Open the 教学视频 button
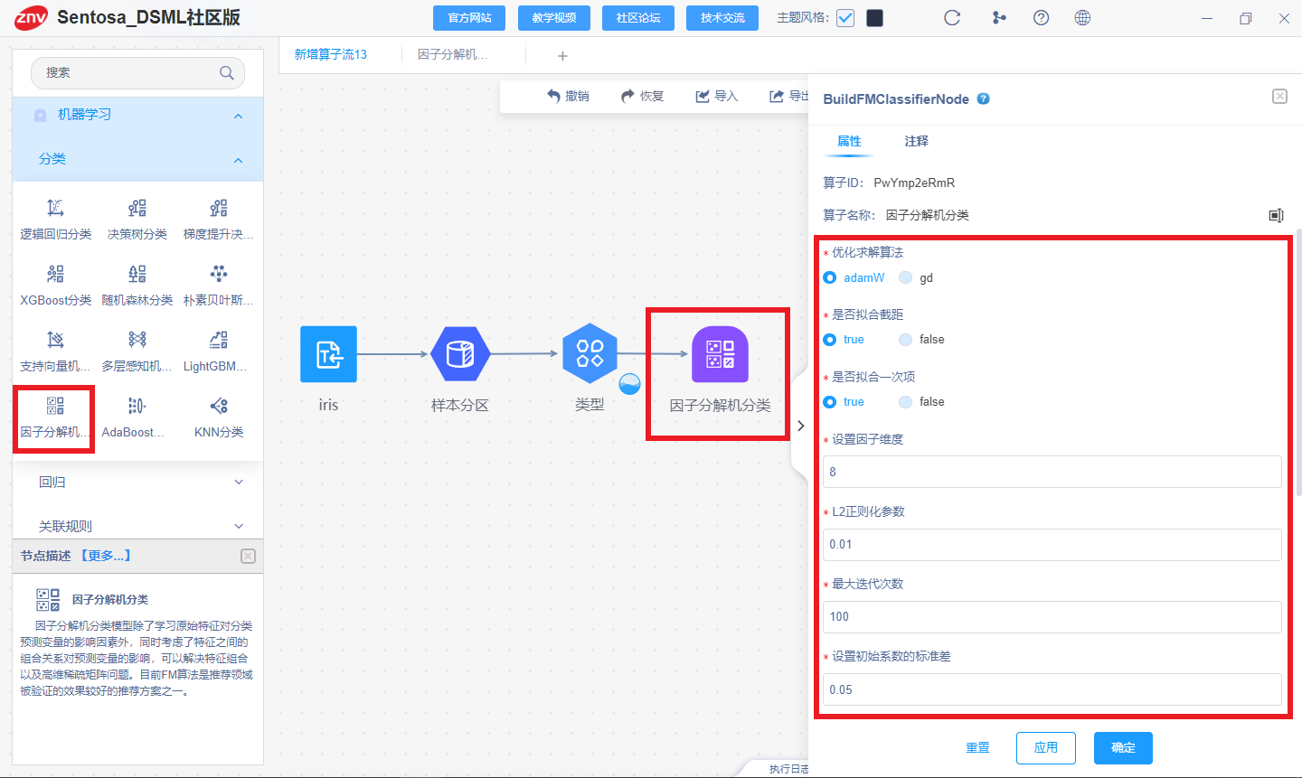The width and height of the screenshot is (1302, 778). [x=554, y=18]
